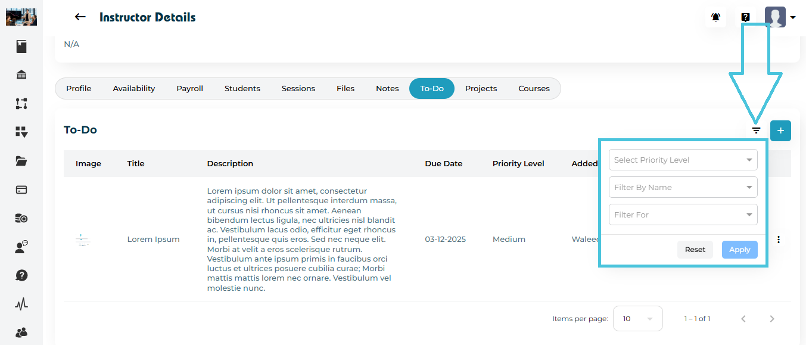The image size is (806, 345).
Task: Click the back arrow beside Instructor Details
Action: pos(80,17)
